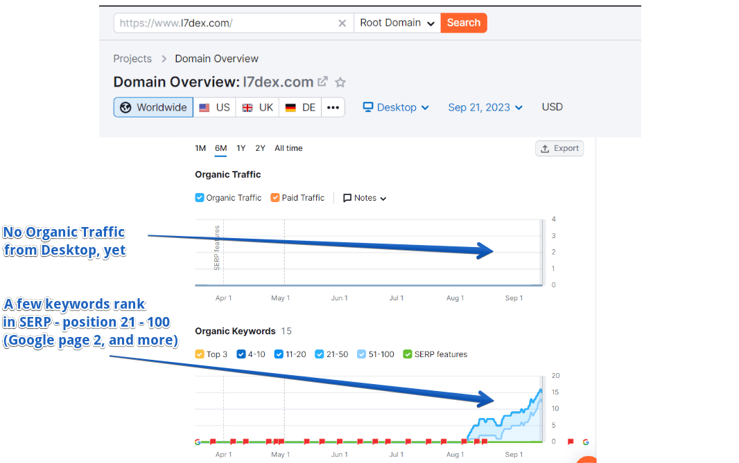The image size is (739, 463).
Task: Clear the domain search field
Action: [x=342, y=23]
